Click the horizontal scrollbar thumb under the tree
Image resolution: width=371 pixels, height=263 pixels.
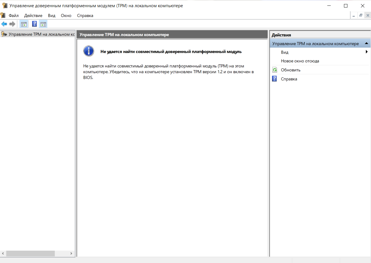[x=30, y=253]
